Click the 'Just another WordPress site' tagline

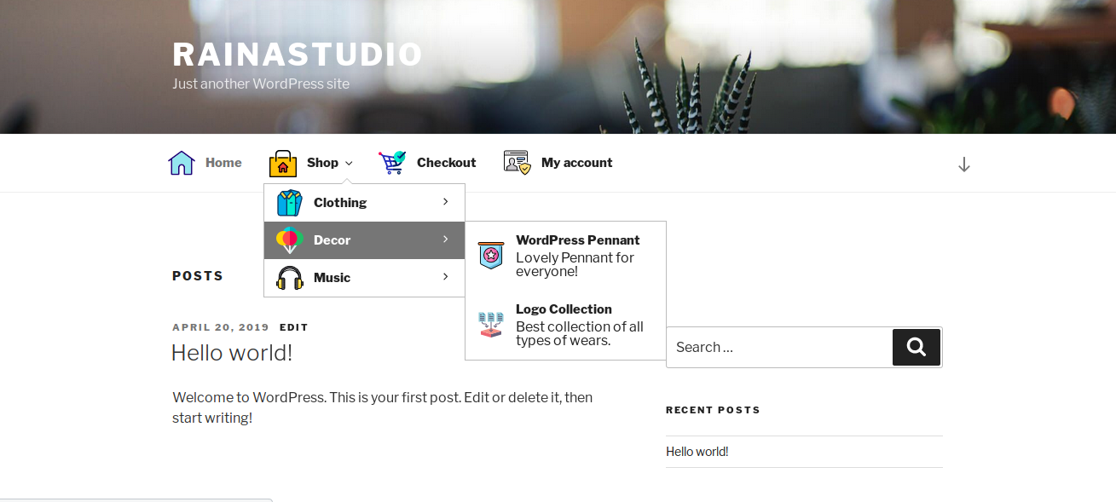[261, 84]
